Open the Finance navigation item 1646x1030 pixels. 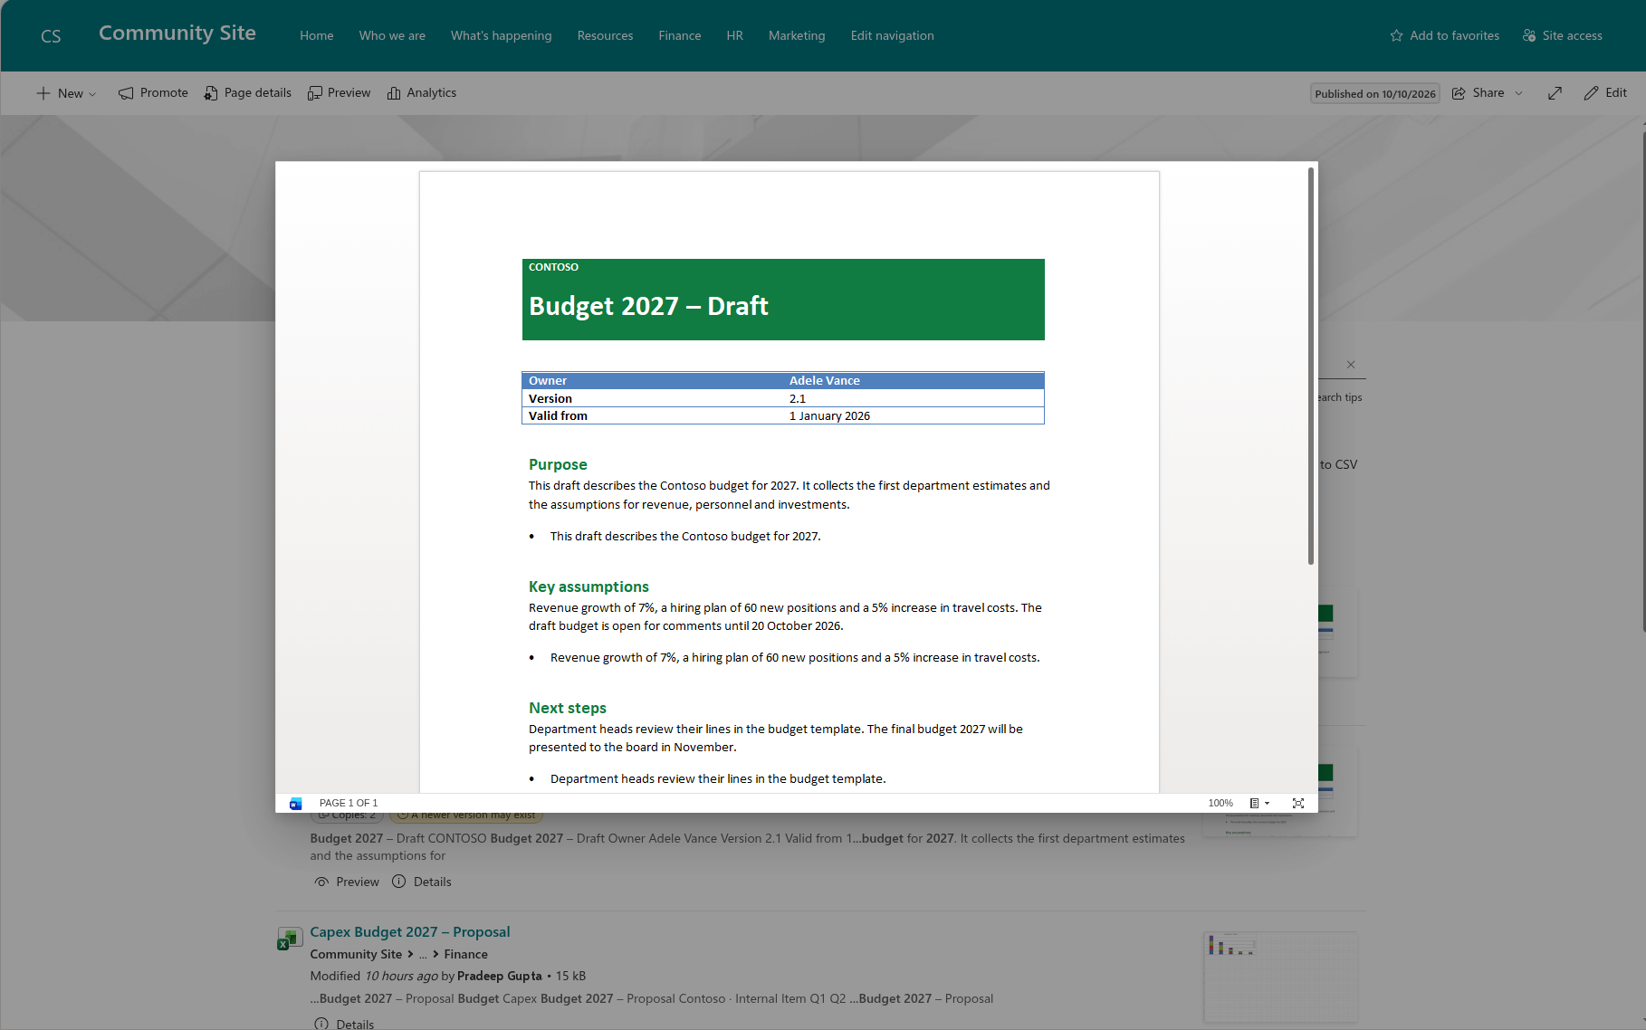[679, 35]
